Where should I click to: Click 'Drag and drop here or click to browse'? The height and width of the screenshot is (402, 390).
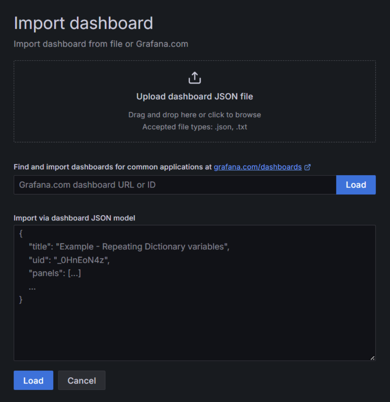click(195, 115)
